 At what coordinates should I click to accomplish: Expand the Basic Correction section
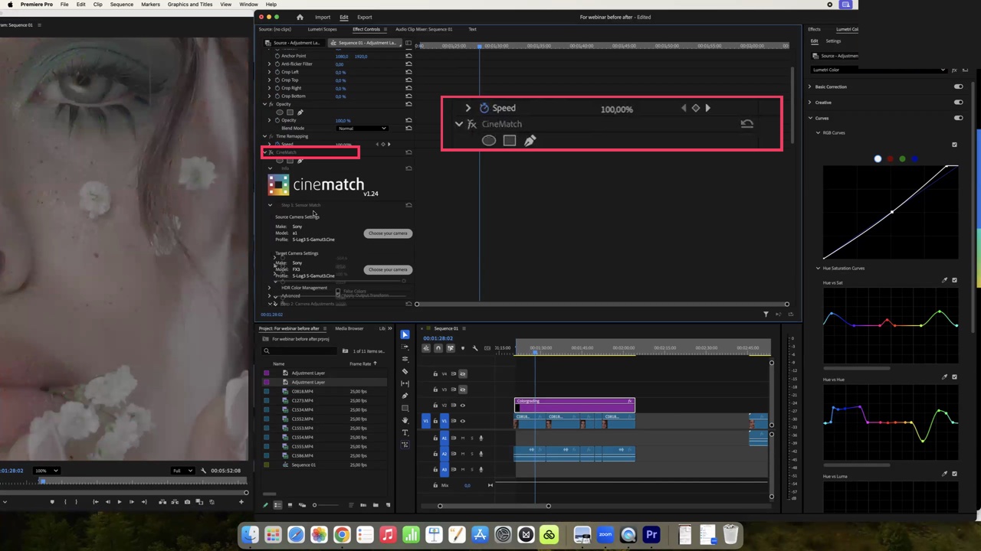(810, 86)
